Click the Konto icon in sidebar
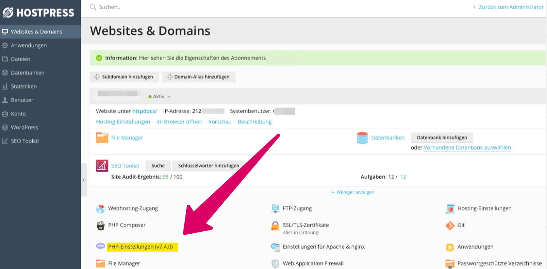This screenshot has width=547, height=269. point(5,114)
